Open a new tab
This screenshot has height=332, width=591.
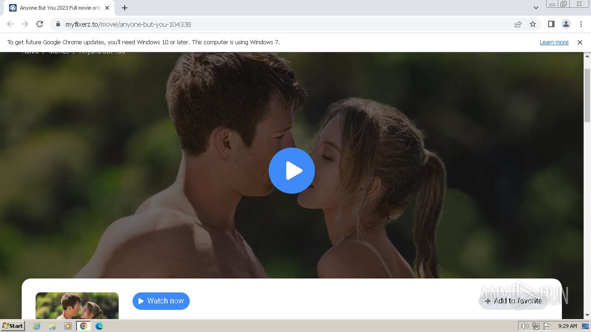tap(125, 8)
